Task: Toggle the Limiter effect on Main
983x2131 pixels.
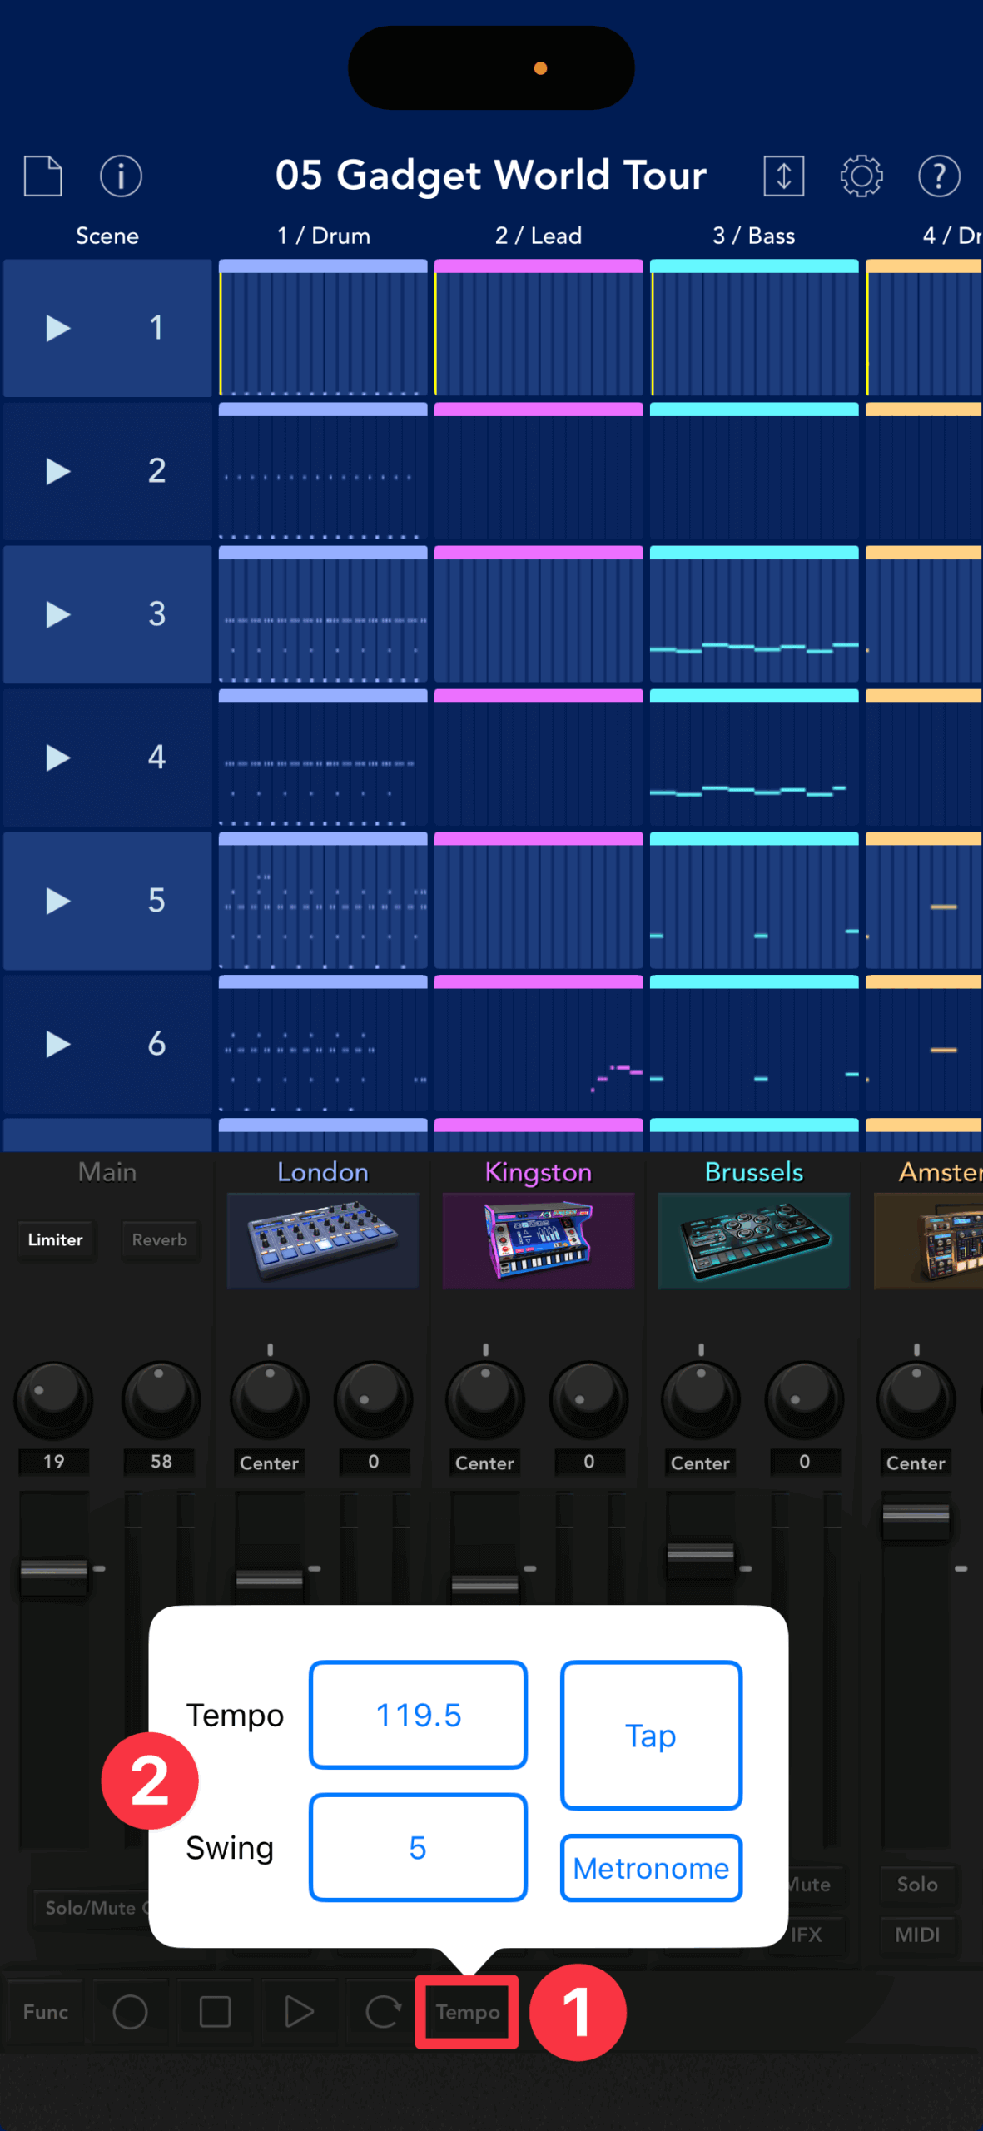Action: click(x=55, y=1239)
